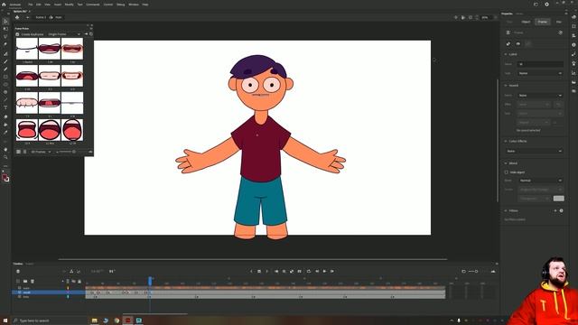Screen dimensions: 578x325
Task: Play the timeline animation
Action: tap(324, 271)
